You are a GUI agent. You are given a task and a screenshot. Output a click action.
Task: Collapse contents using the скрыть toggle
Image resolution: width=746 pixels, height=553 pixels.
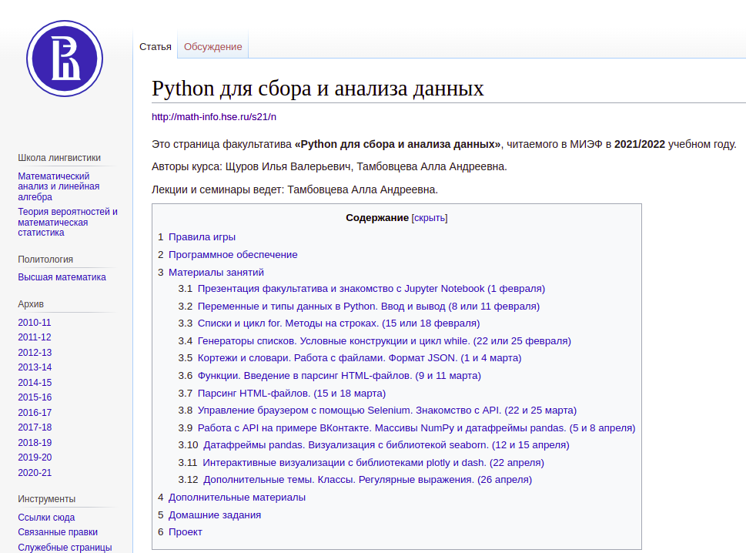[430, 218]
